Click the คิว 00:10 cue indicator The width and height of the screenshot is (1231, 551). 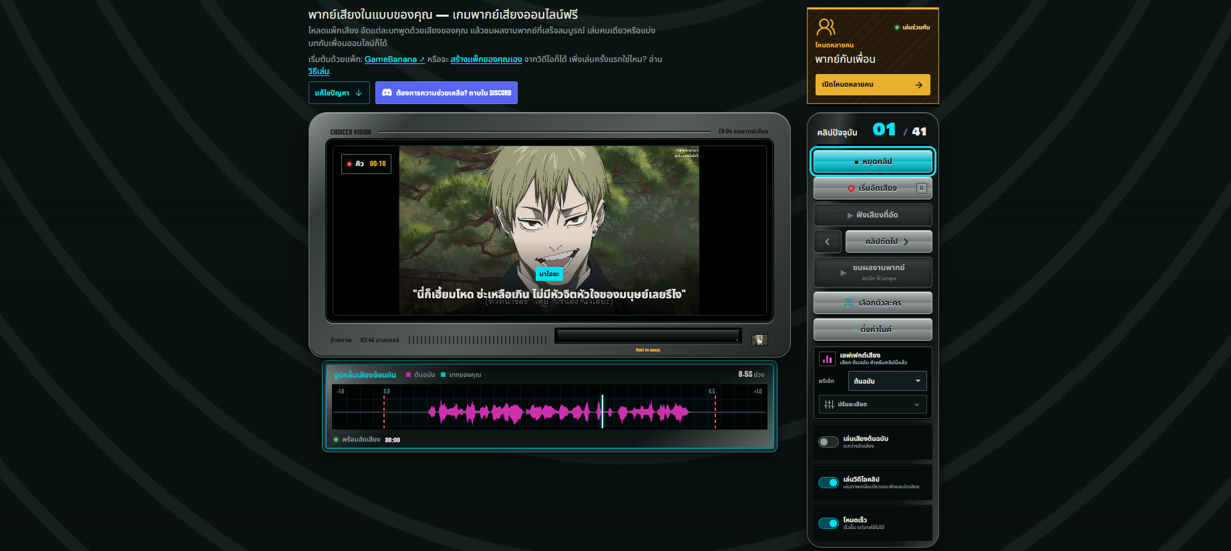tap(366, 163)
